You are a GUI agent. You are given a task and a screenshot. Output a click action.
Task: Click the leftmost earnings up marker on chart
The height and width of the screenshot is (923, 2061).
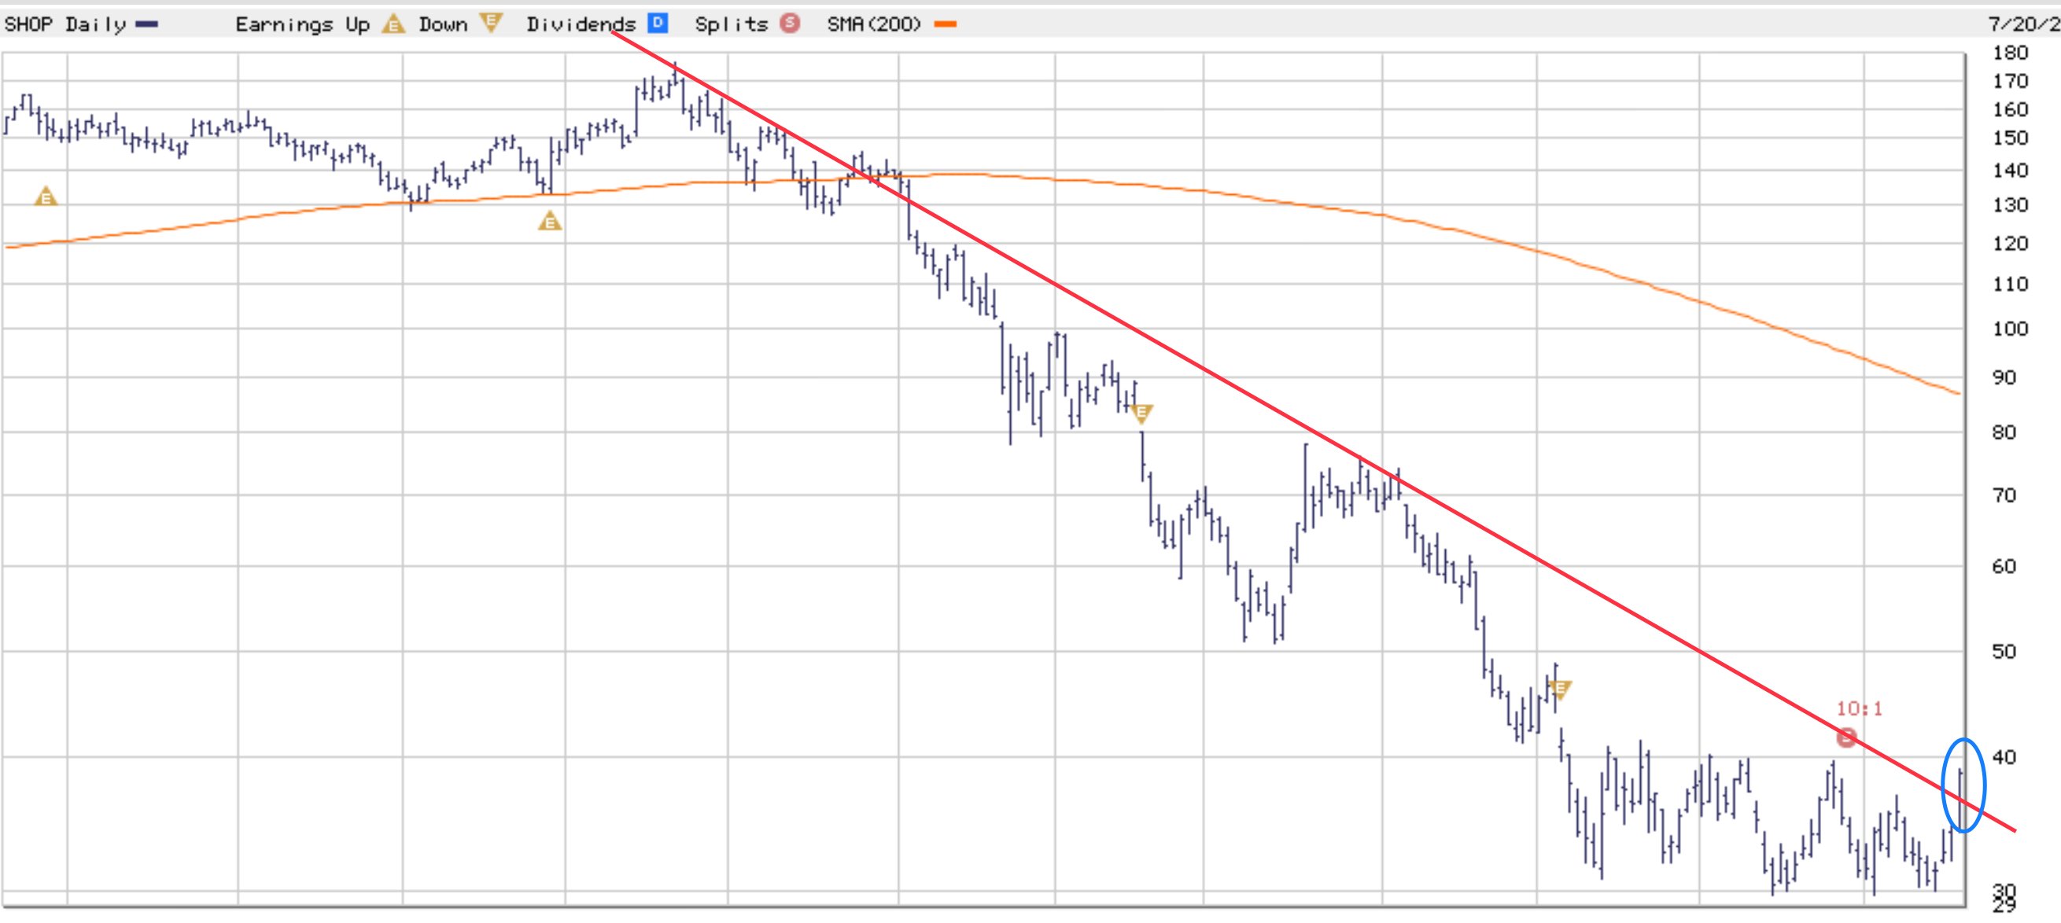point(46,196)
